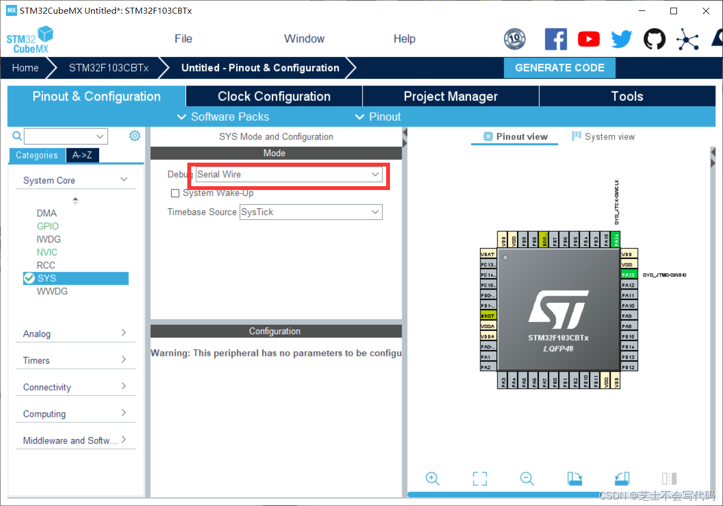Open the peripheral search combo box
Screen dimensions: 723x506
(x=66, y=136)
